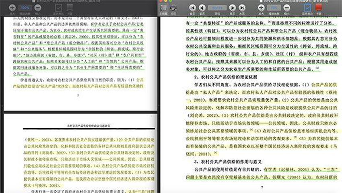
Task: Zoom in using right window's plus icon
Action: click(261, 8)
